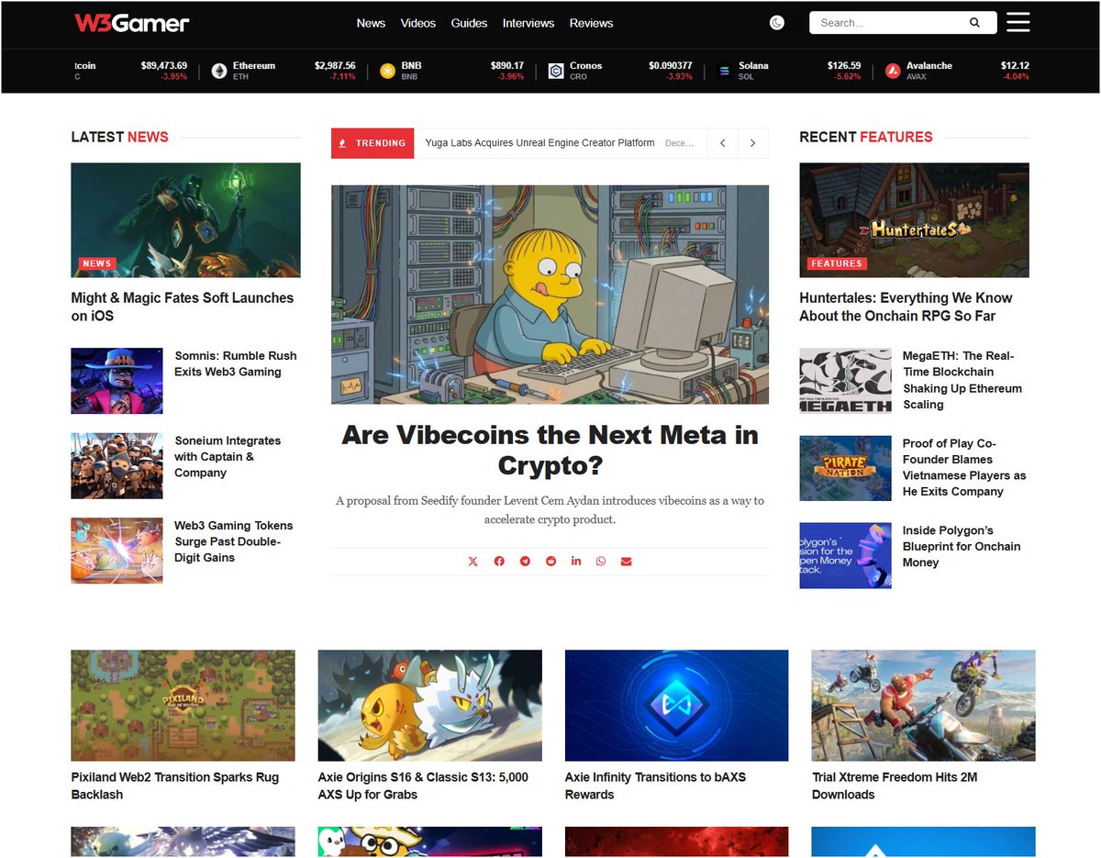Open 'Are Vibecoins the Next Meta' headline

coord(550,450)
